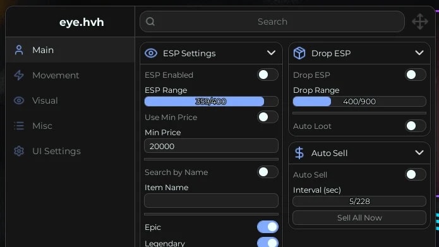This screenshot has height=247, width=439.
Task: Open the Main tab
Action: pyautogui.click(x=70, y=50)
